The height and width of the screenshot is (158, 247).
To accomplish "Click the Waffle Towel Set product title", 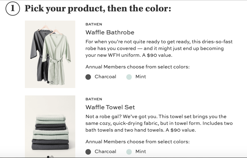I will [110, 107].
